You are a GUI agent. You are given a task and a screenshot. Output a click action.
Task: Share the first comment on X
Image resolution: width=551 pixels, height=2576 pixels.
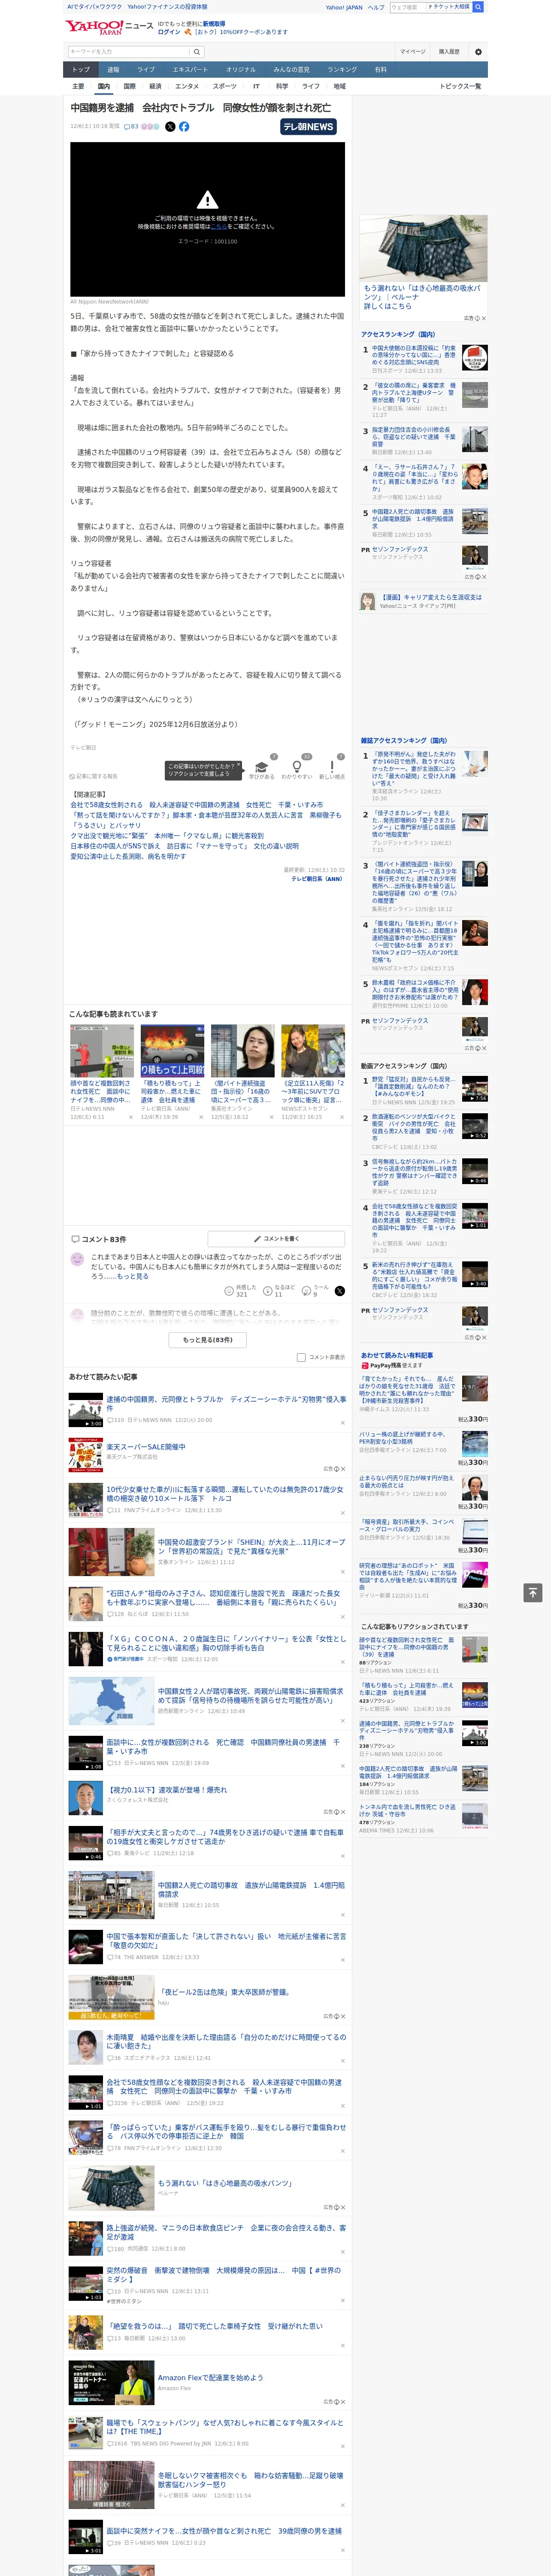(339, 1291)
